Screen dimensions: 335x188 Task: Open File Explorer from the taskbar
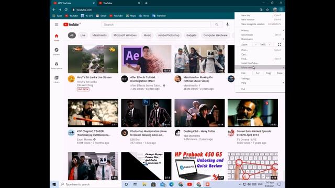pos(144,184)
